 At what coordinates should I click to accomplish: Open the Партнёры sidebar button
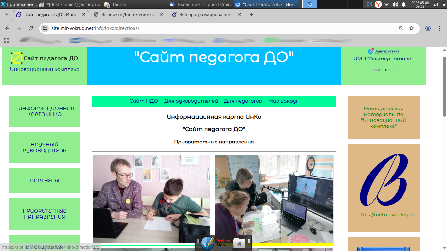tap(45, 181)
